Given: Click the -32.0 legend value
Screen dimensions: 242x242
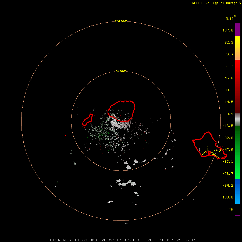Looking at the screenshot, I should coord(228,138).
